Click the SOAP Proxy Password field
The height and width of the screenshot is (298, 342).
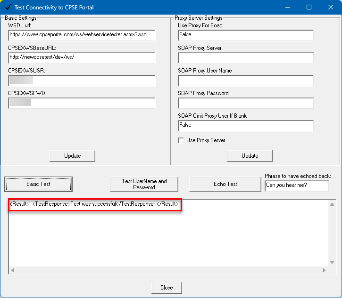[246, 103]
